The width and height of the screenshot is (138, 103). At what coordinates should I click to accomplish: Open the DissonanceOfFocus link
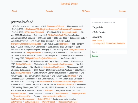point(55,26)
